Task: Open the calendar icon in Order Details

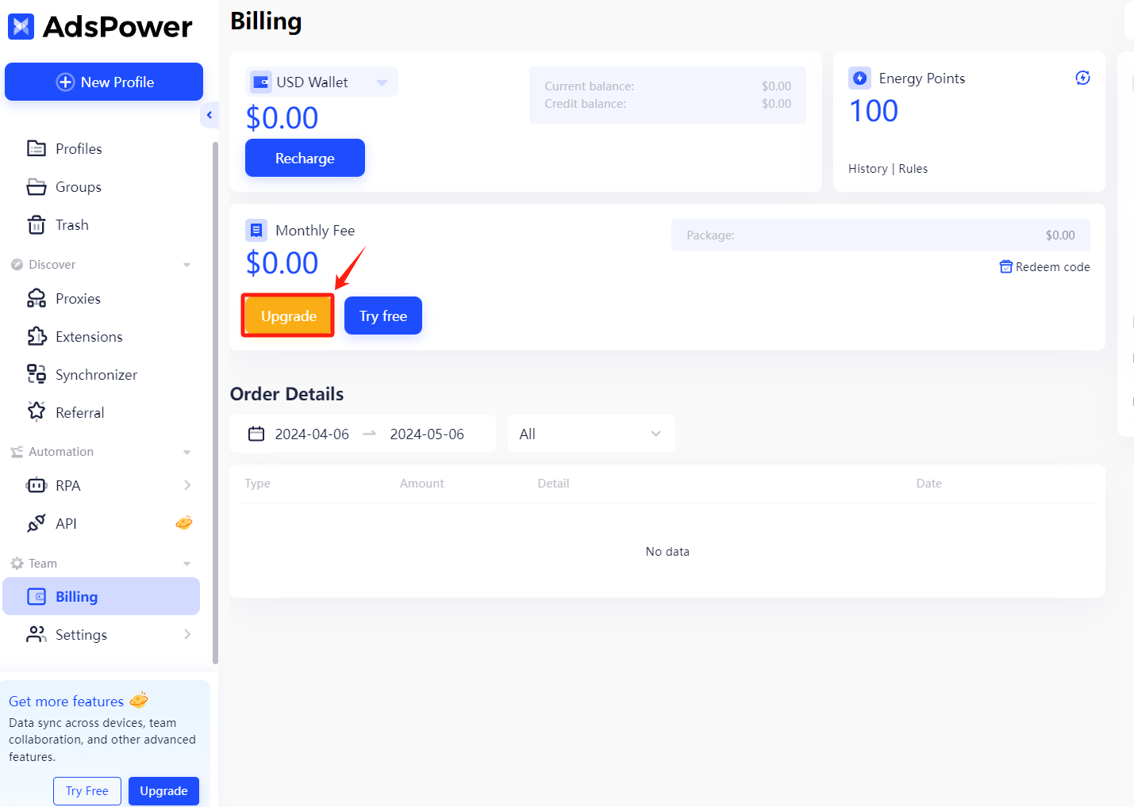Action: pos(256,434)
